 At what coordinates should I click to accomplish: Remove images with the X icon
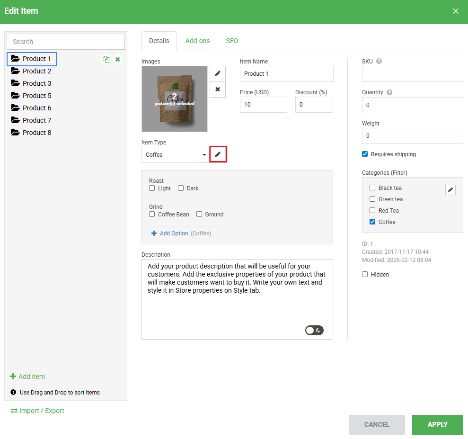[x=217, y=90]
